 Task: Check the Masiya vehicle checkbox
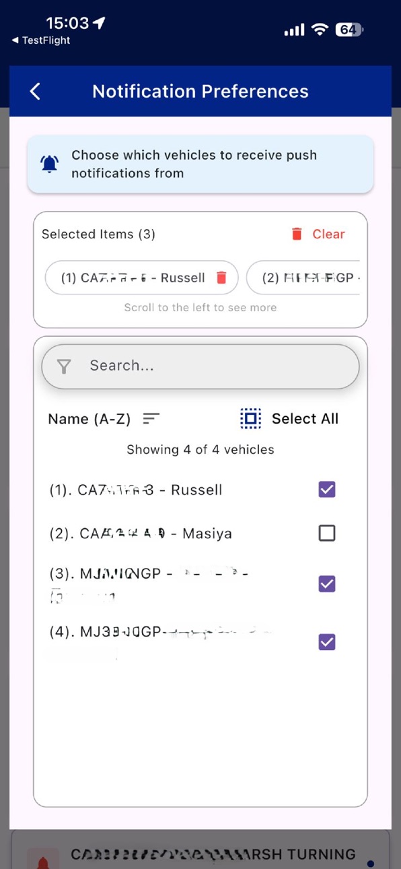point(327,534)
